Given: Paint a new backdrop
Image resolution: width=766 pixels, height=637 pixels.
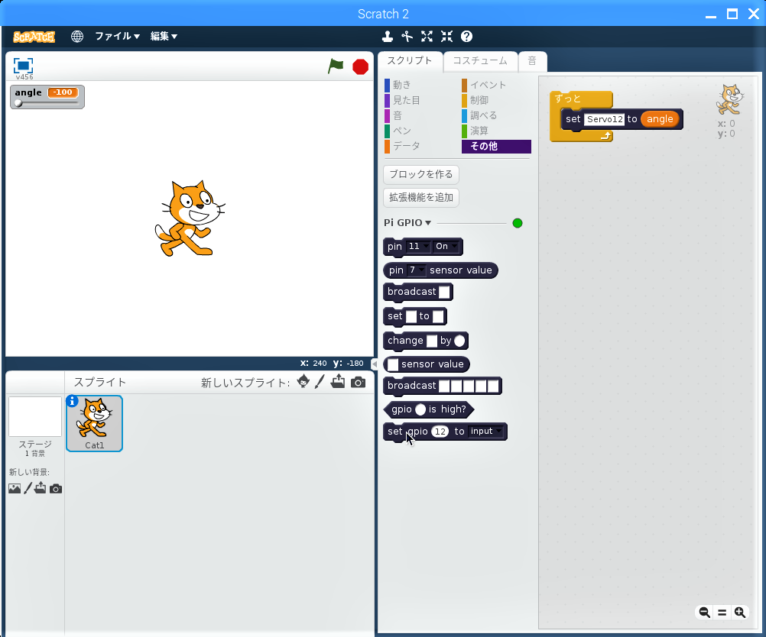Looking at the screenshot, I should (28, 487).
